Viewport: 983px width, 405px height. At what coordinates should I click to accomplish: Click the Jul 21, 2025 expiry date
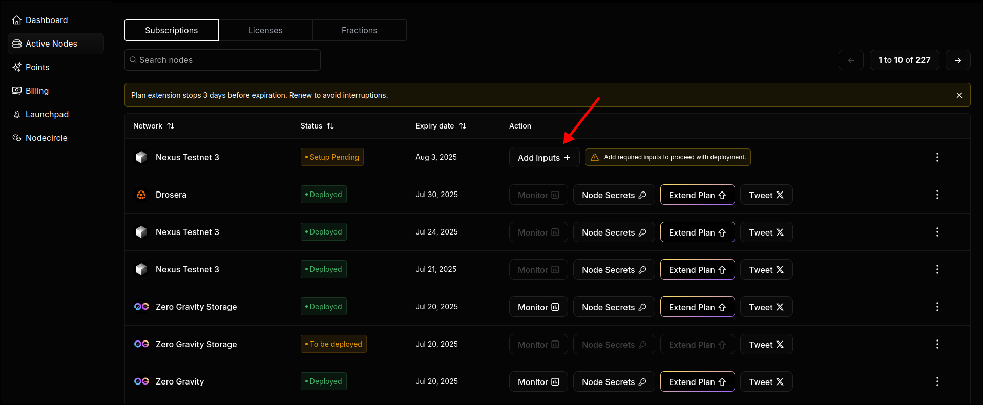pos(436,269)
